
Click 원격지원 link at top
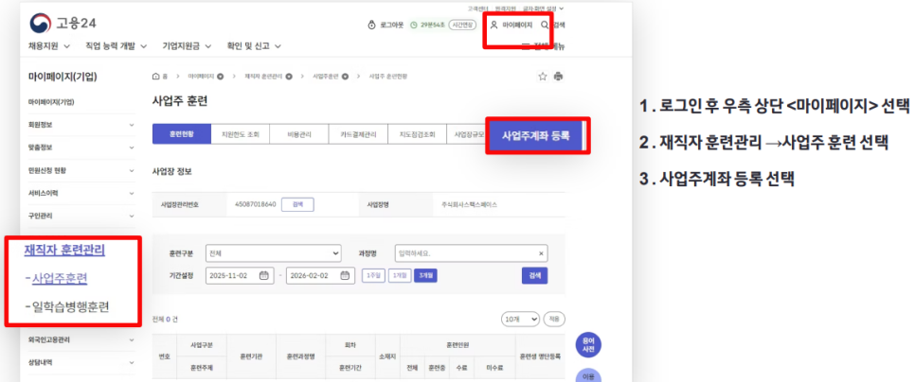[x=505, y=9]
